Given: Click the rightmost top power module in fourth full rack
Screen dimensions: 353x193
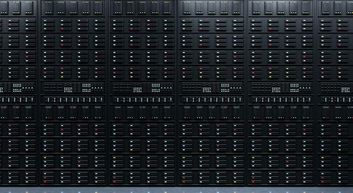Looking at the screenshot, I should tap(306, 7).
